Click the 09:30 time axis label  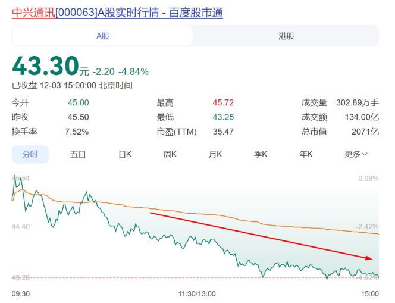point(21,294)
